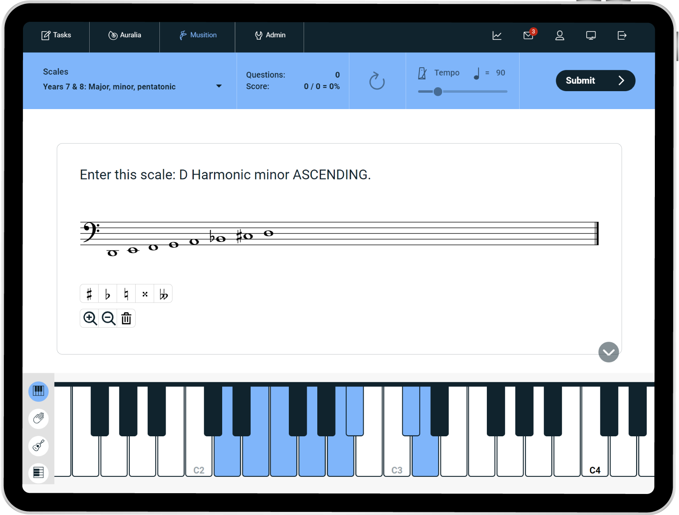Viewport: 679px width, 515px height.
Task: Click the replay circular arrow icon
Action: 377,81
